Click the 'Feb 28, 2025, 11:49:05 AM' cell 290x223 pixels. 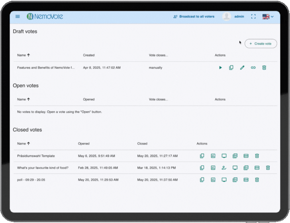click(98, 168)
